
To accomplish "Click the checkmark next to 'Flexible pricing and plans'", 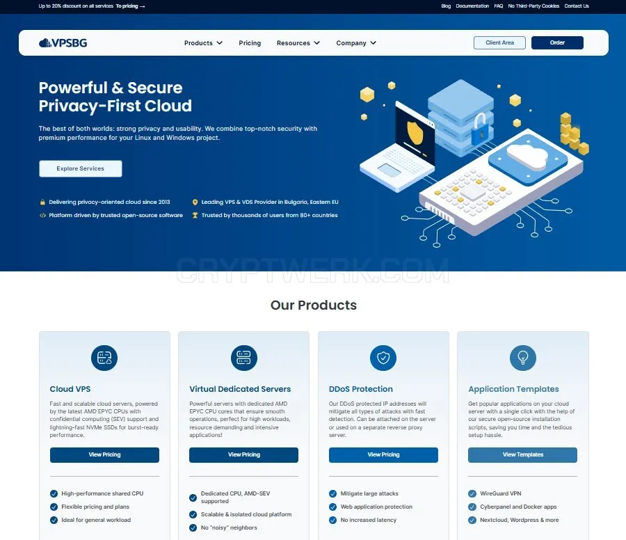I will click(54, 507).
